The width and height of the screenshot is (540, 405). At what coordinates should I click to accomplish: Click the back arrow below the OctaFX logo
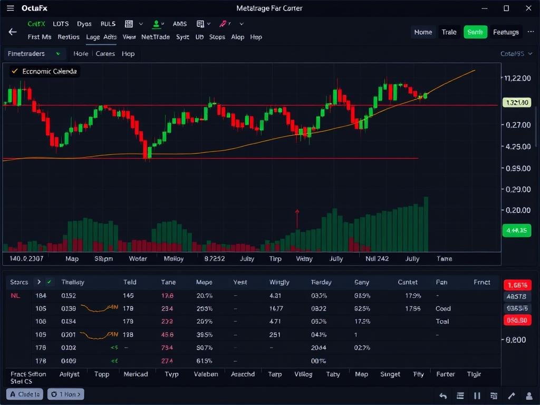[12, 32]
